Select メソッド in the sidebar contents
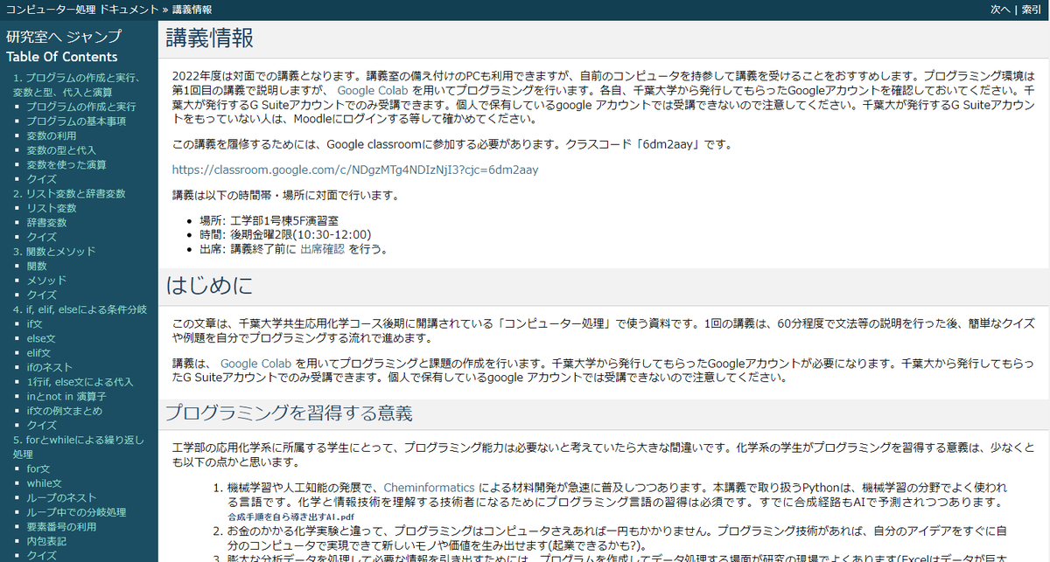This screenshot has height=562, width=1050. tap(48, 280)
